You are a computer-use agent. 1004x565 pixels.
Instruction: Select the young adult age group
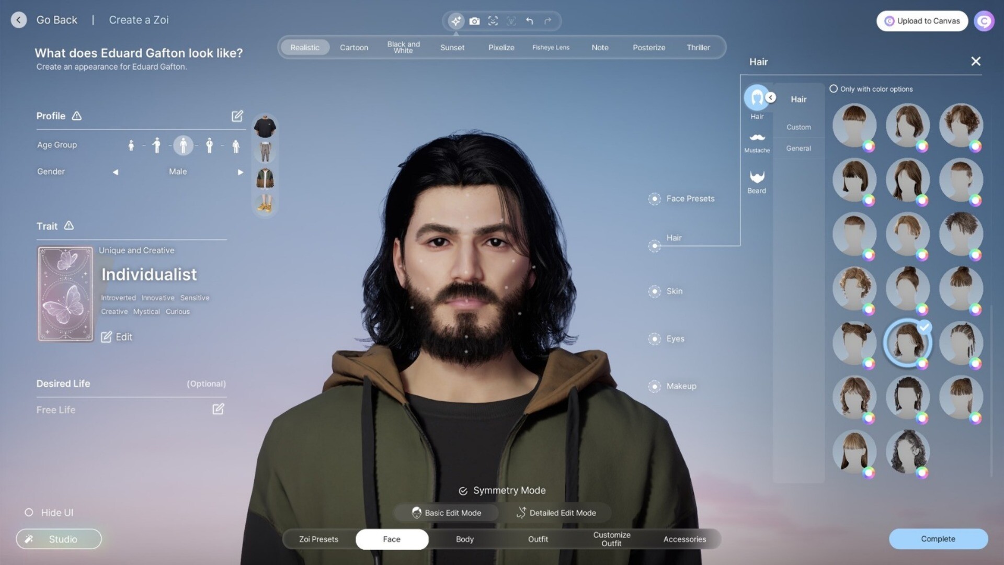click(183, 145)
